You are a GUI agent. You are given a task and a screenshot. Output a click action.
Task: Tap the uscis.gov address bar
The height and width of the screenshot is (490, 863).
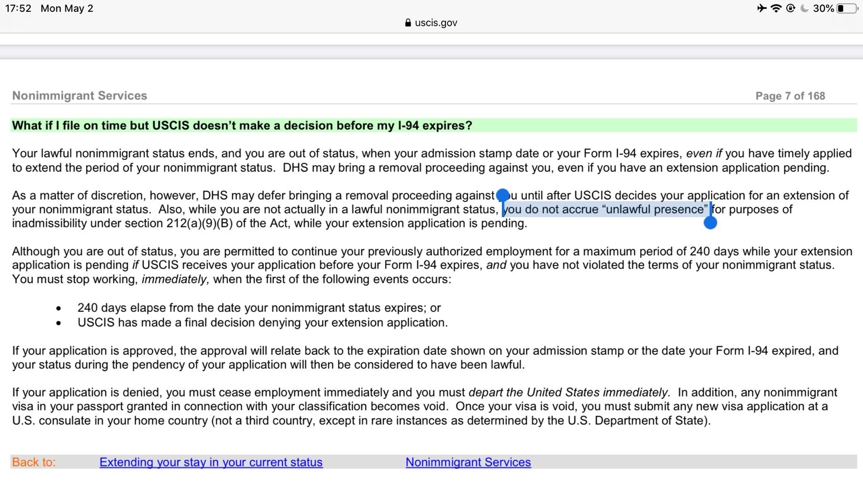pyautogui.click(x=431, y=23)
